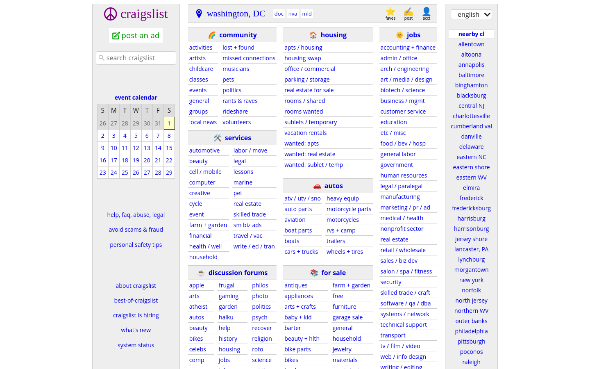Open what's new link
Viewport: 590px width, 369px height.
[136, 330]
